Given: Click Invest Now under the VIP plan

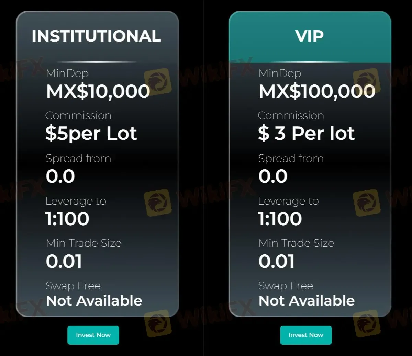Looking at the screenshot, I should tap(306, 335).
